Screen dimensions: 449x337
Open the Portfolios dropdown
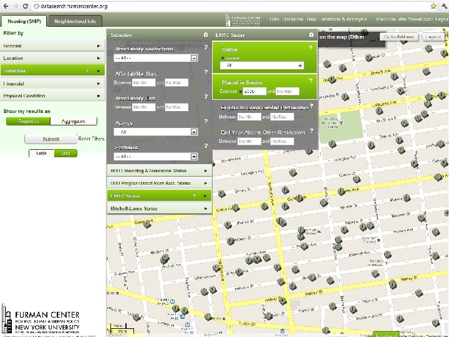156,157
